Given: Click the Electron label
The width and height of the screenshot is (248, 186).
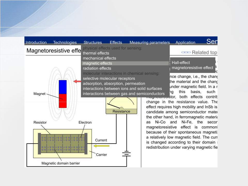Looking at the screenshot, I should coord(85,122).
